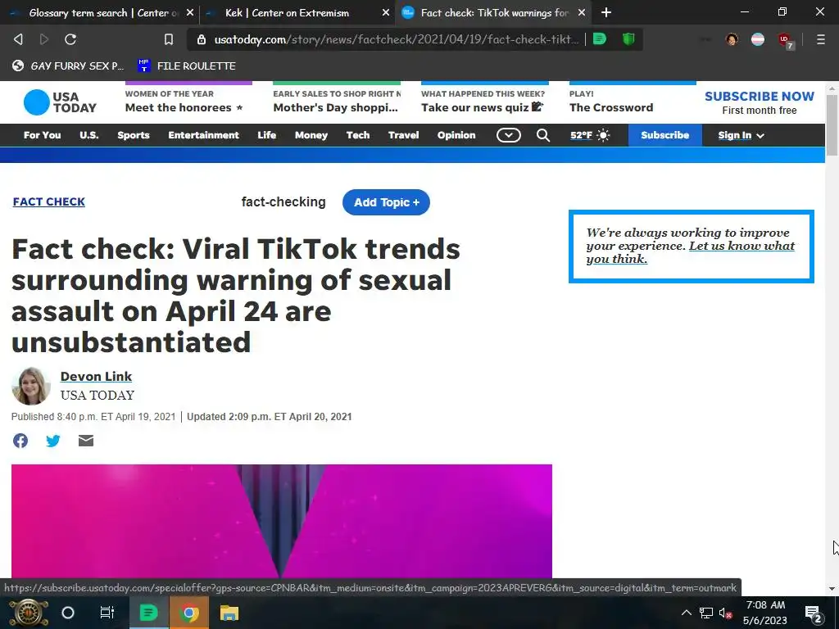Open uBlock Origin extension icon
The width and height of the screenshot is (839, 629).
pos(785,40)
